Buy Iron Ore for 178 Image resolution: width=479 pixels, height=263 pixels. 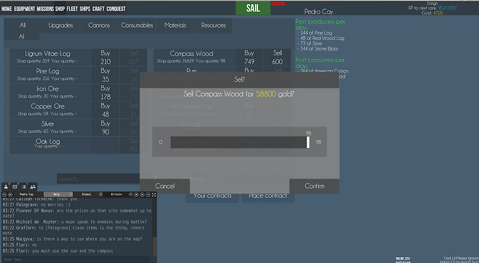click(105, 92)
